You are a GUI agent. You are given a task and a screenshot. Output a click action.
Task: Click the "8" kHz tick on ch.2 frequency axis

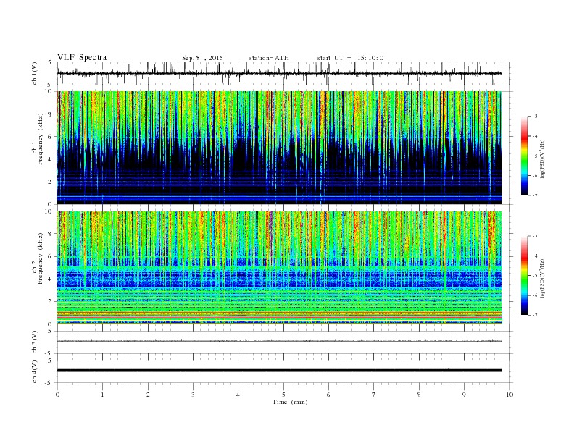click(x=50, y=234)
